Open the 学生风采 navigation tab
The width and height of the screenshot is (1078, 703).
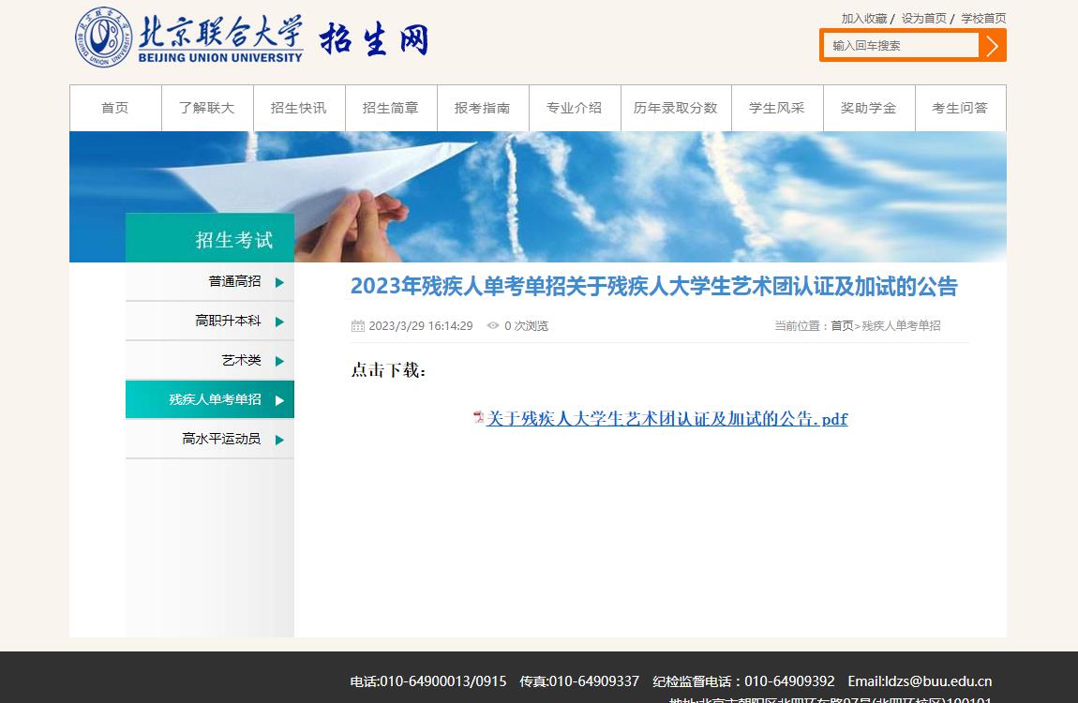pyautogui.click(x=777, y=108)
